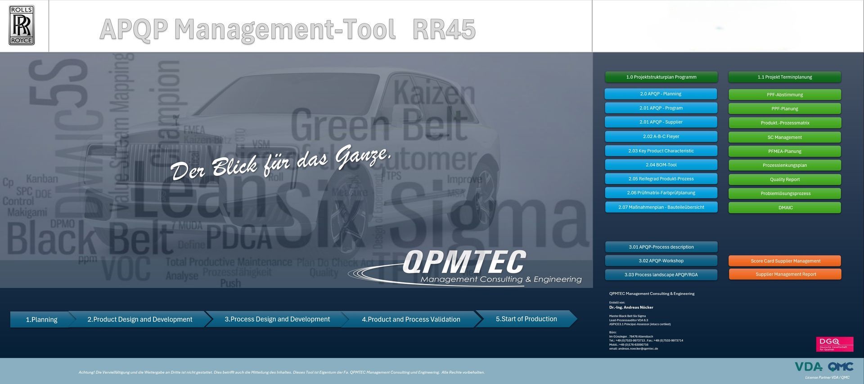Click 'QPMTEC Management Consulting & Engineering' contact heading
Viewport: 864px width, 384px height.
(652, 294)
